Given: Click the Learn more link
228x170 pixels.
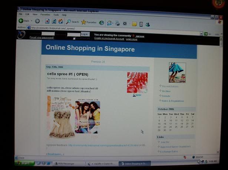Looking at the screenshot, I should coord(132,39).
